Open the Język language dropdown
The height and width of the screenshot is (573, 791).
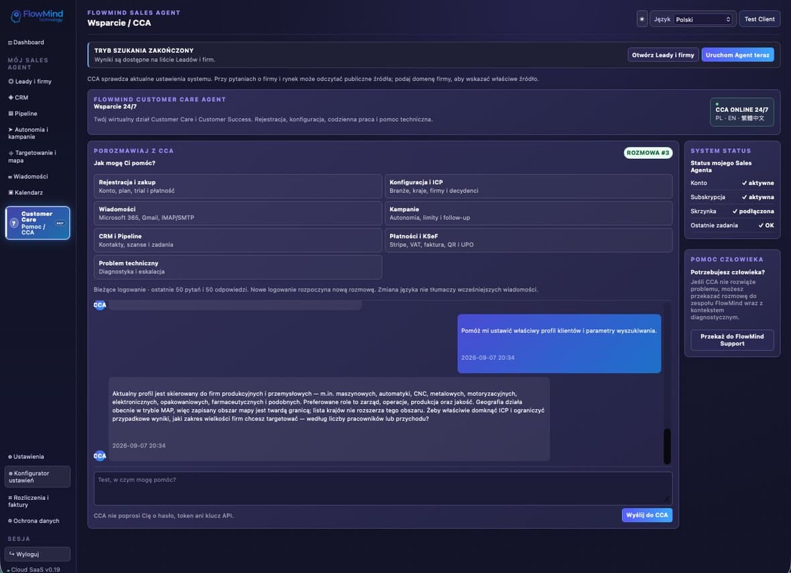[703, 19]
